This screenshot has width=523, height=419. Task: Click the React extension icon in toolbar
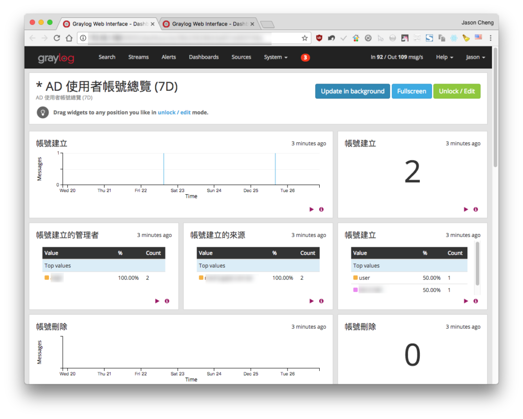pos(454,38)
